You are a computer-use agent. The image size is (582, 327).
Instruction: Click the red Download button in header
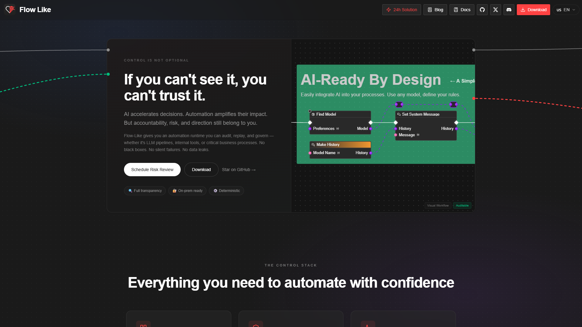[x=533, y=10]
